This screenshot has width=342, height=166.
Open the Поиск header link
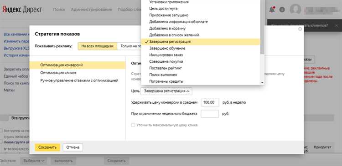click(x=59, y=10)
